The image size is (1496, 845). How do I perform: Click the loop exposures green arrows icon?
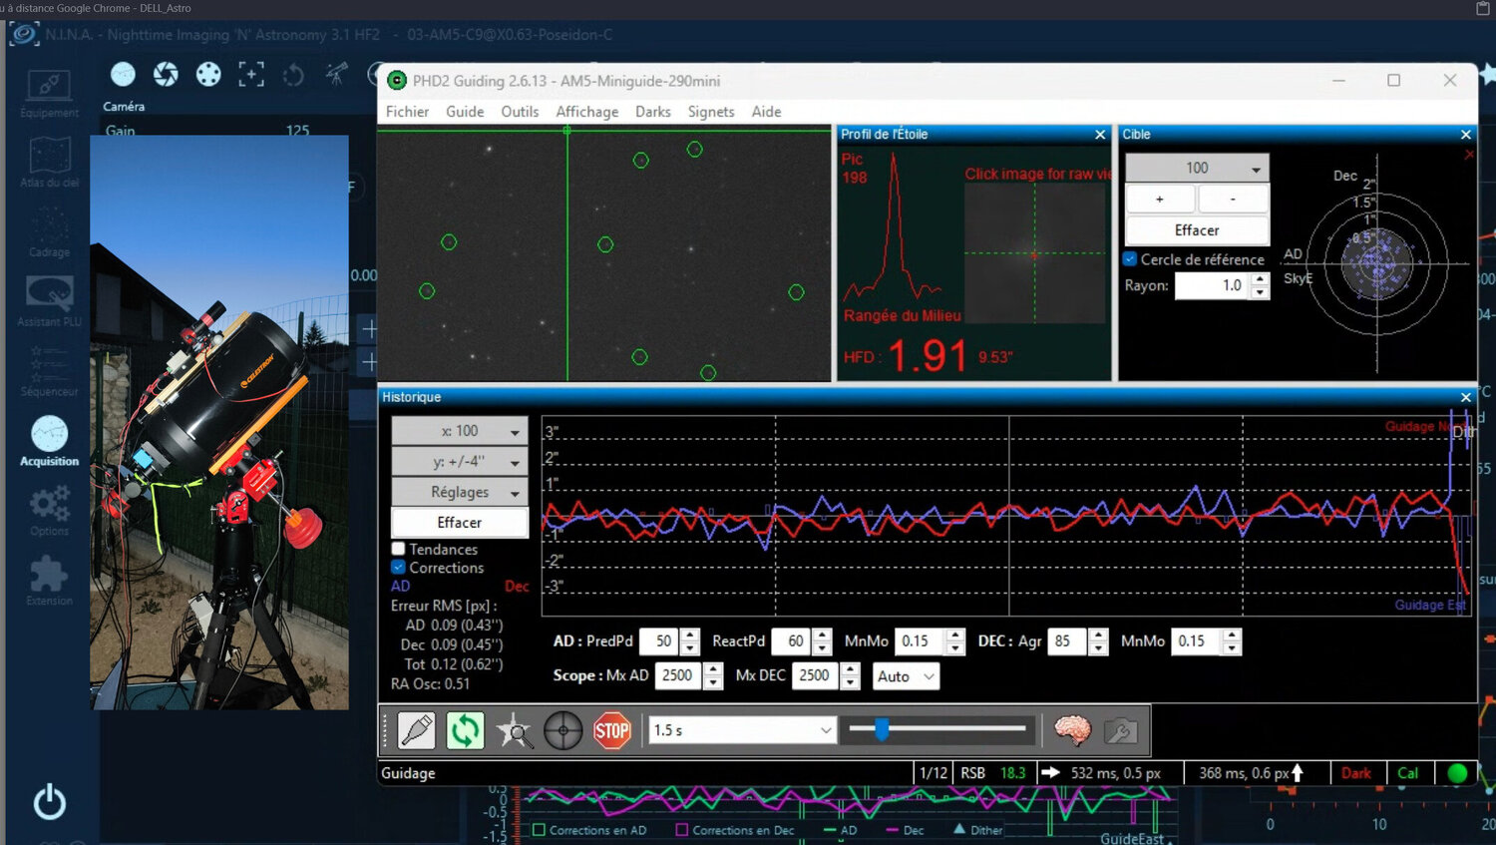(465, 730)
